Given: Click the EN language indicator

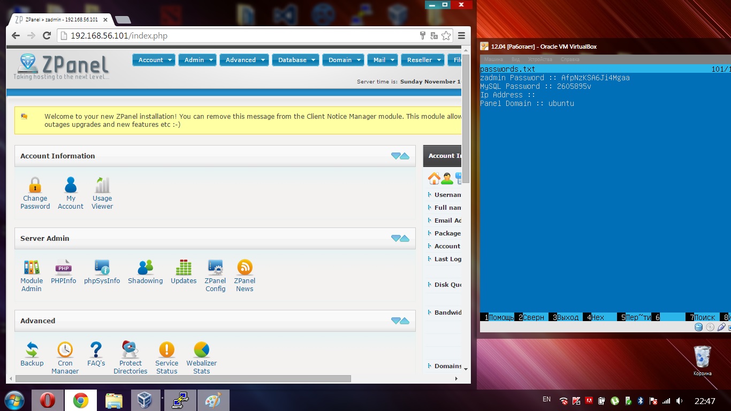Looking at the screenshot, I should tap(546, 399).
